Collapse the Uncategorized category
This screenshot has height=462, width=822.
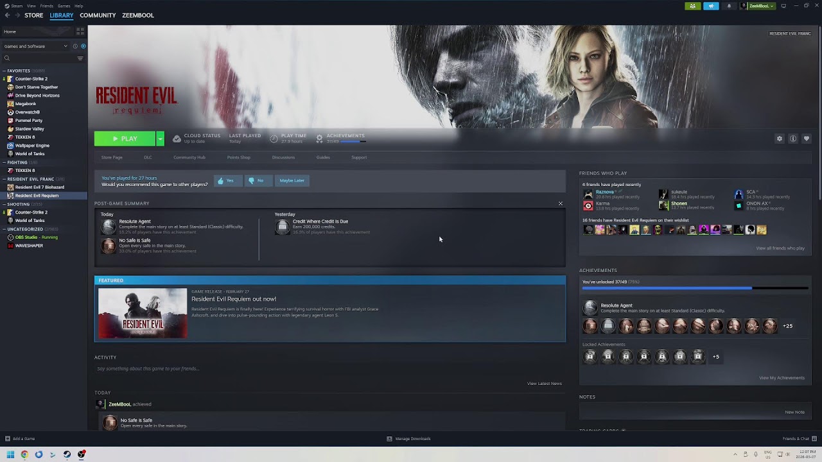click(4, 229)
